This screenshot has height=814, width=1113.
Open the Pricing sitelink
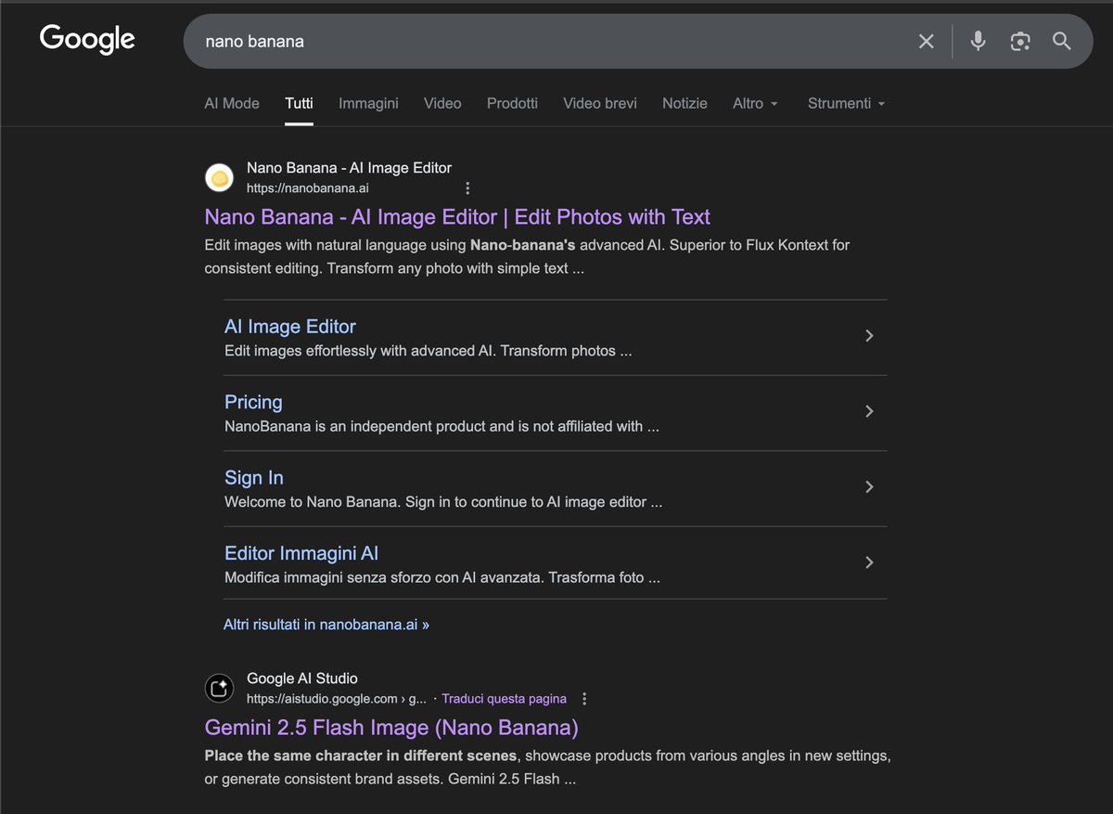tap(253, 402)
